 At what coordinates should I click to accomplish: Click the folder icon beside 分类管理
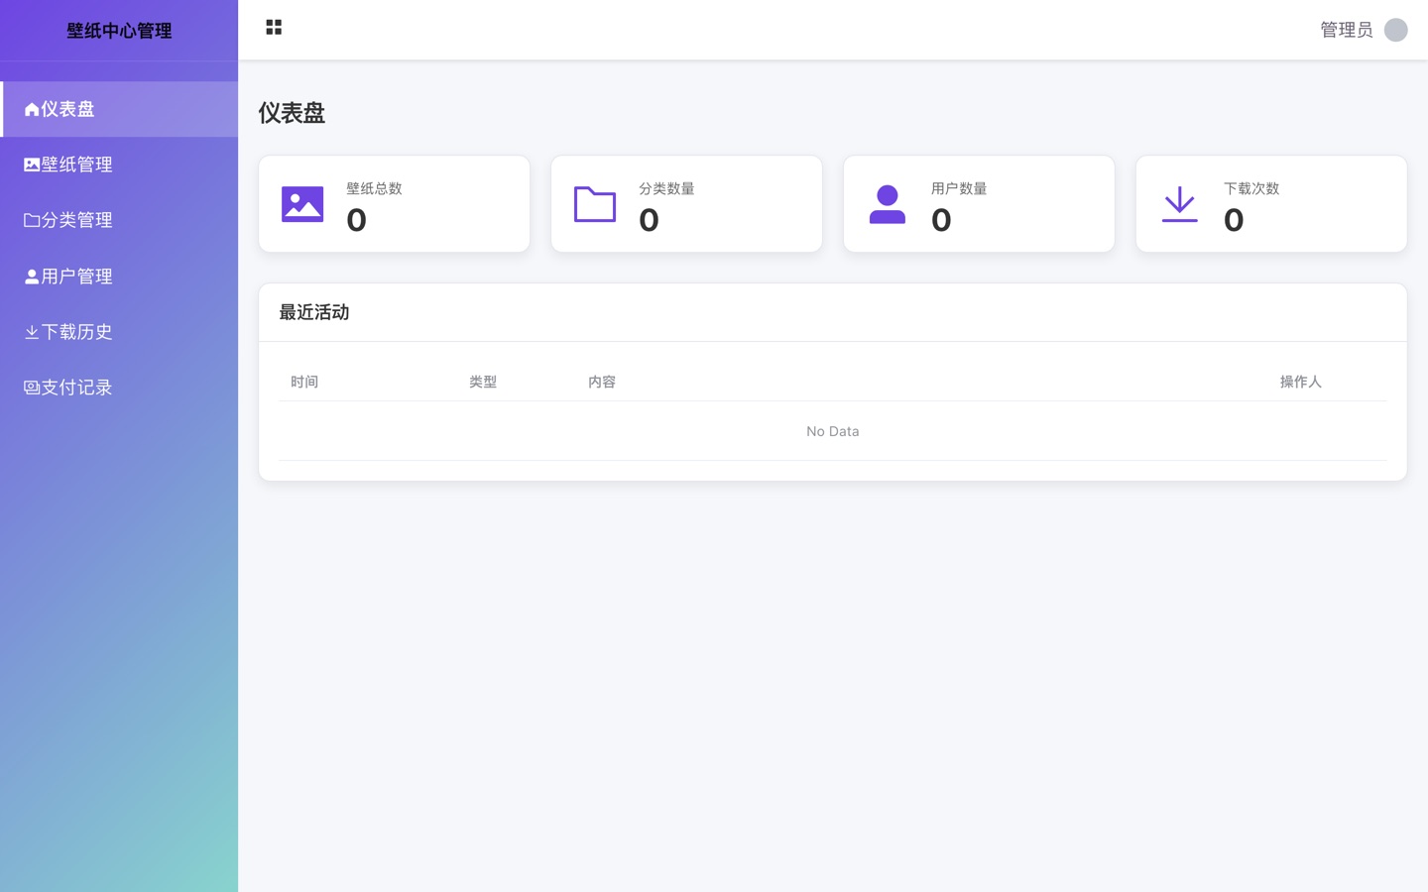tap(32, 220)
